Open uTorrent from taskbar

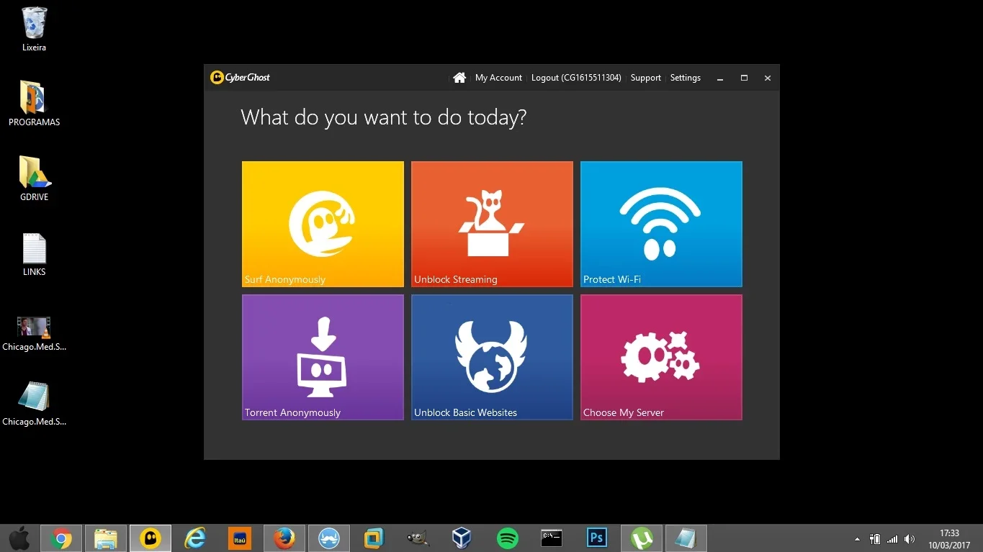pos(642,538)
